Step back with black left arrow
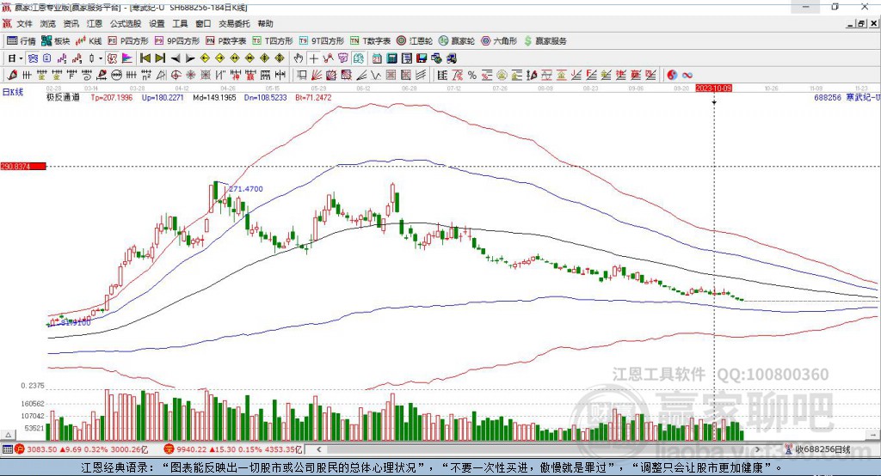The image size is (881, 476). (176, 58)
